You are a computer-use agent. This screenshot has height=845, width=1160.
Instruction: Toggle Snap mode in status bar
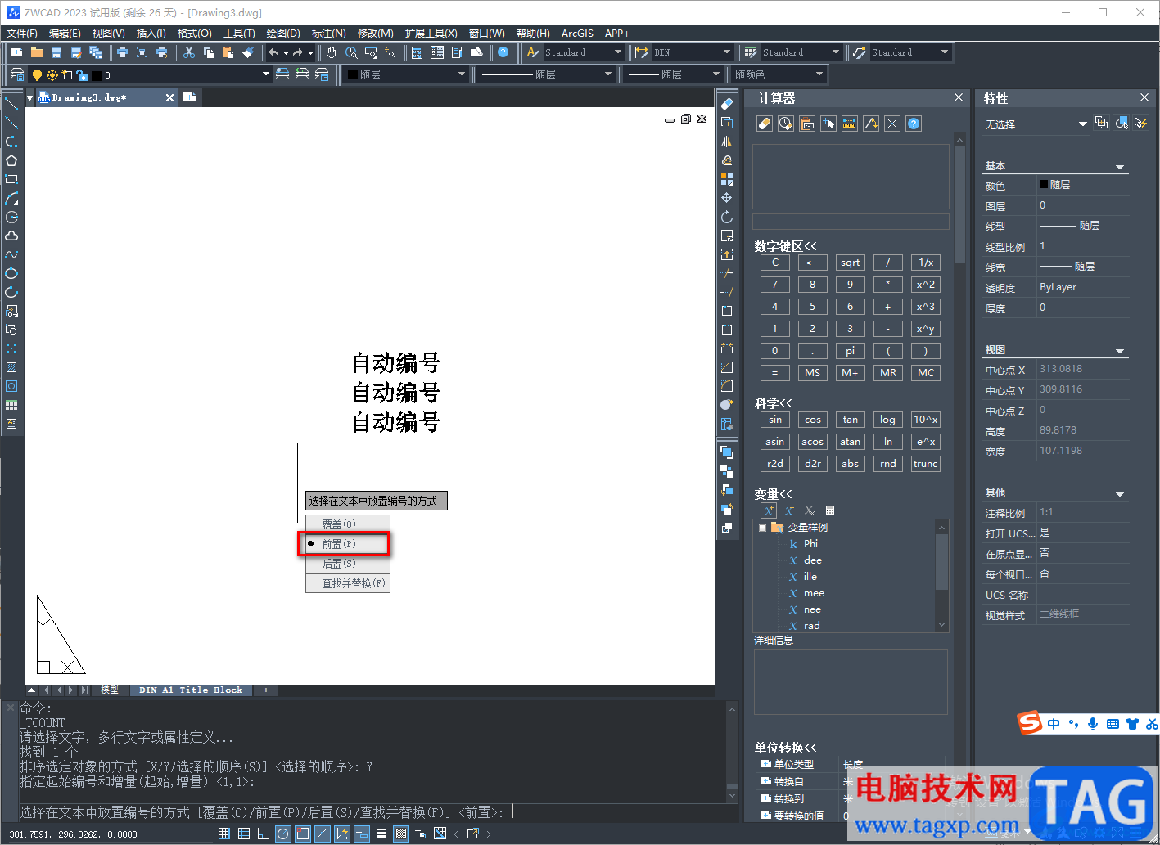(224, 834)
